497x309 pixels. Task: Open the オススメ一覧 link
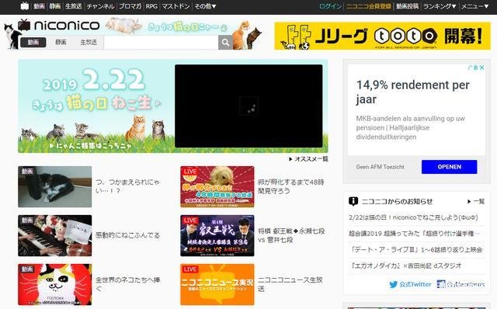308,159
